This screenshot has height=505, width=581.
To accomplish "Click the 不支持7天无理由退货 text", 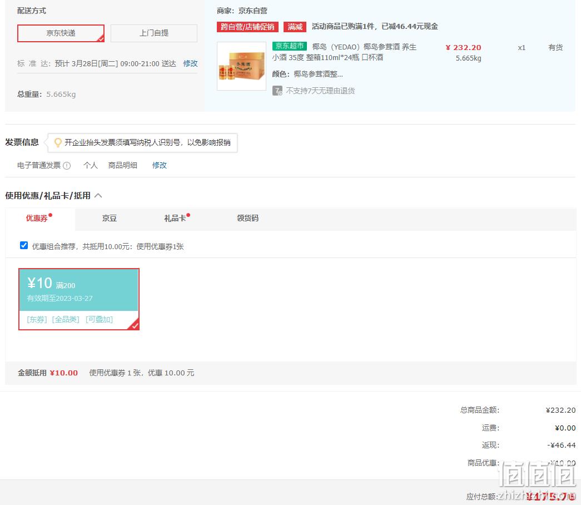I will pyautogui.click(x=320, y=91).
